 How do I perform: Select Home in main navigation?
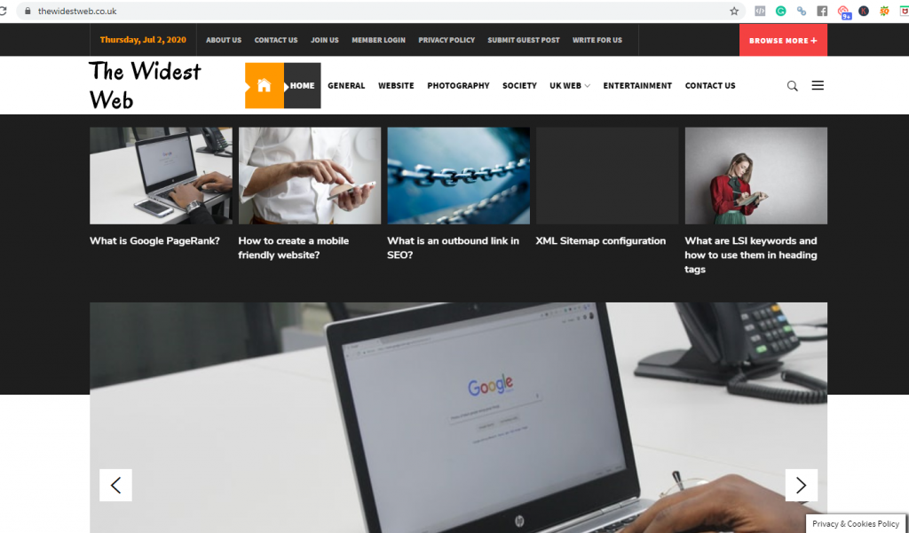coord(302,86)
